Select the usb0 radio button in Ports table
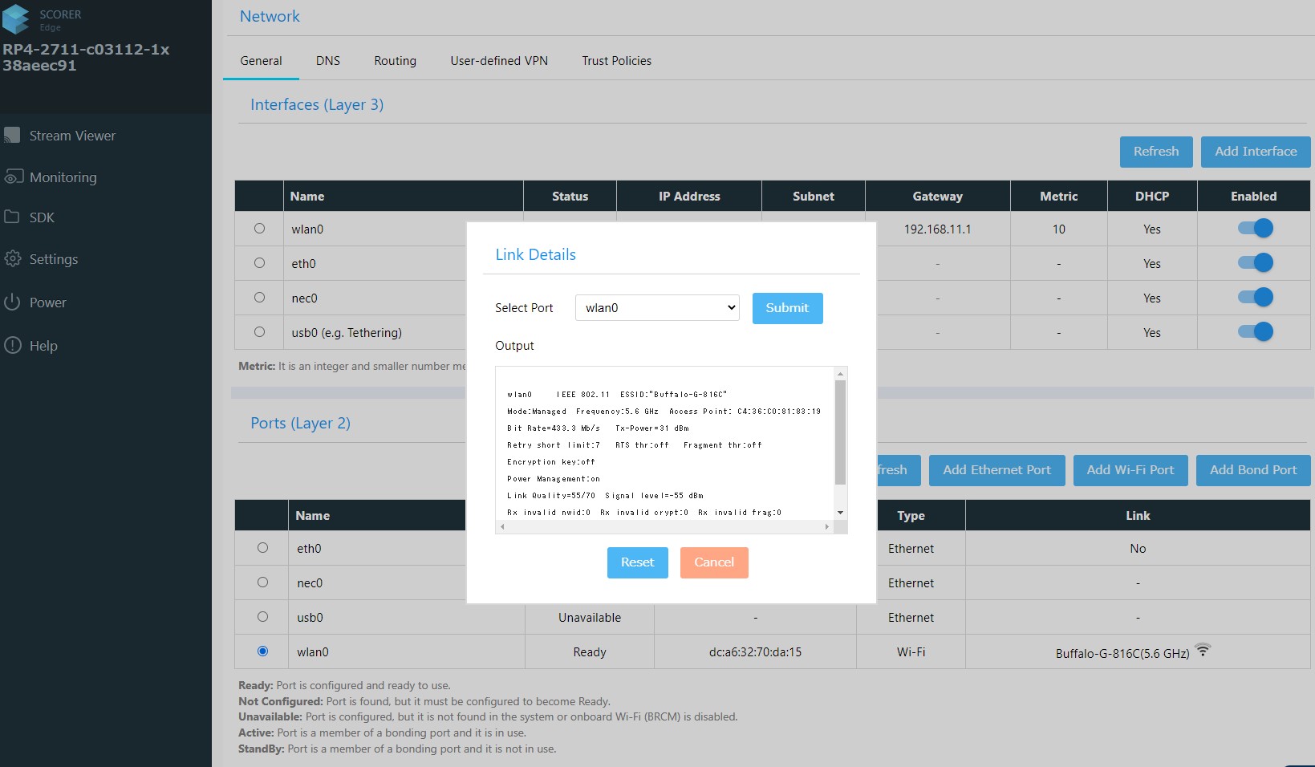1315x767 pixels. 262,617
